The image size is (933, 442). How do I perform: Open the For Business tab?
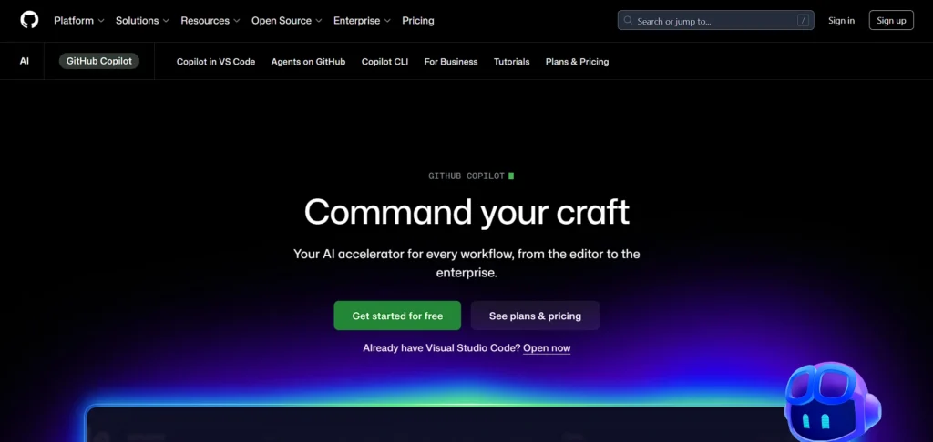pos(451,61)
